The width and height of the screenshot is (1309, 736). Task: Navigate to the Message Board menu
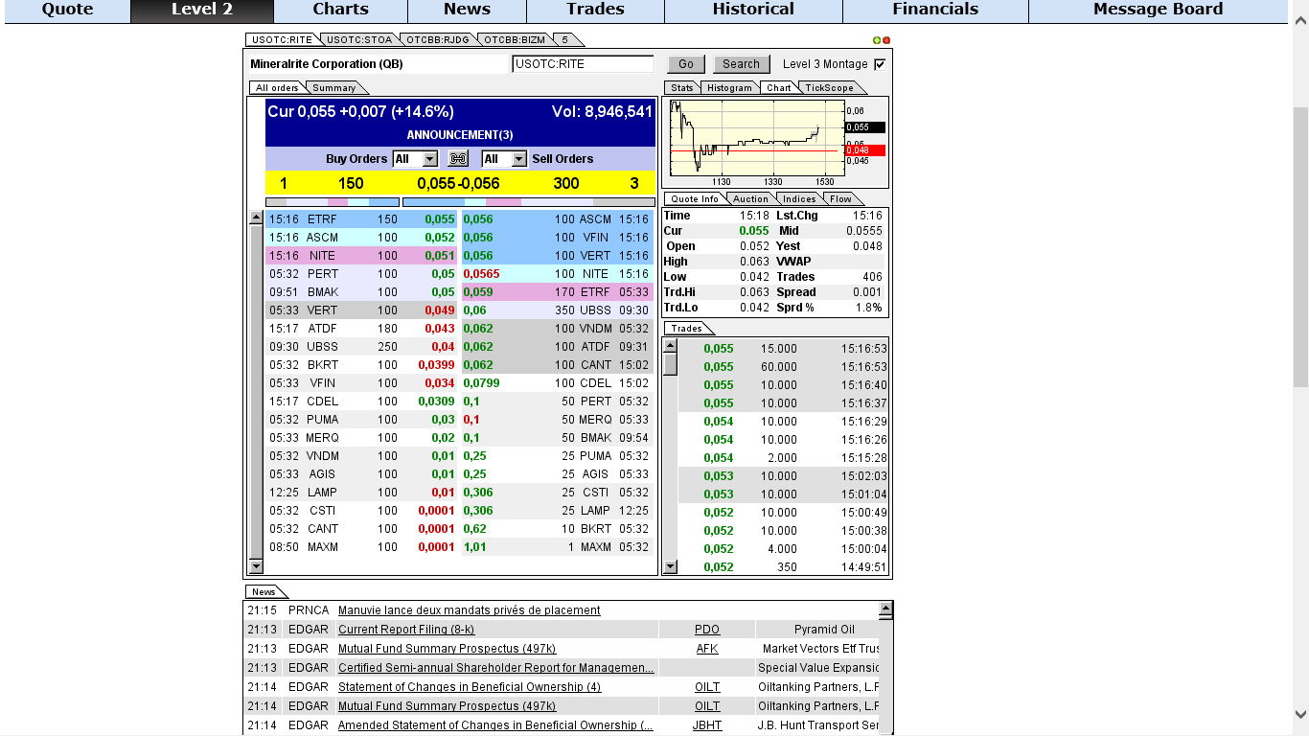click(1157, 10)
